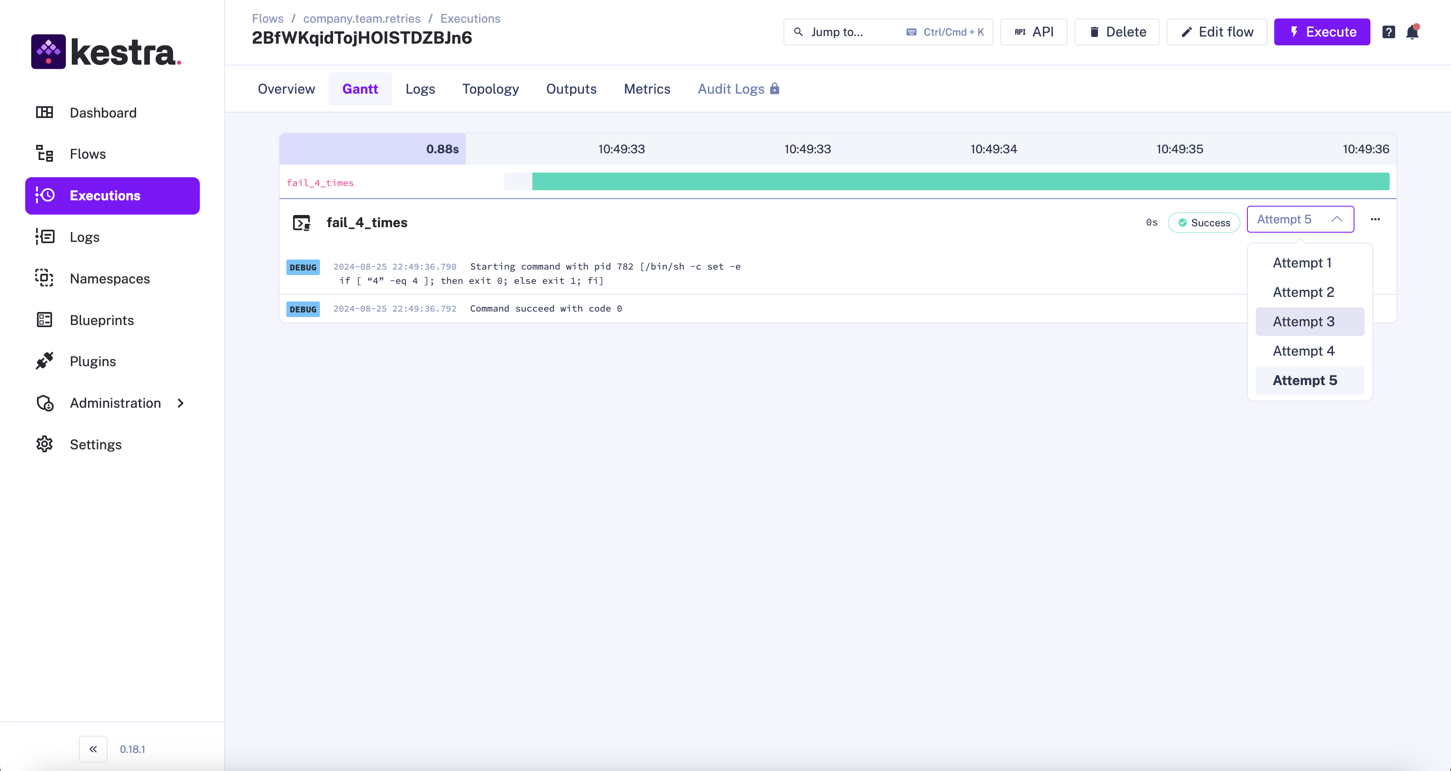Collapse the Attempt 5 dropdown selector
The height and width of the screenshot is (771, 1451).
pyautogui.click(x=1300, y=219)
